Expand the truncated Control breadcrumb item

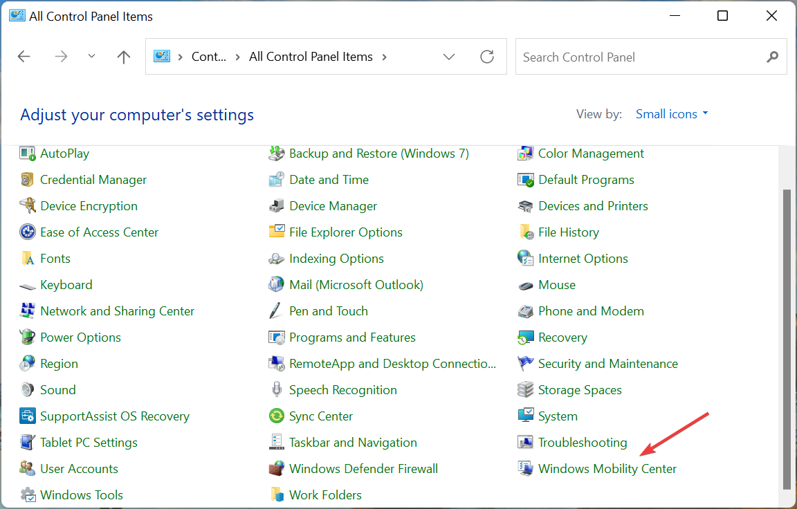(x=208, y=57)
